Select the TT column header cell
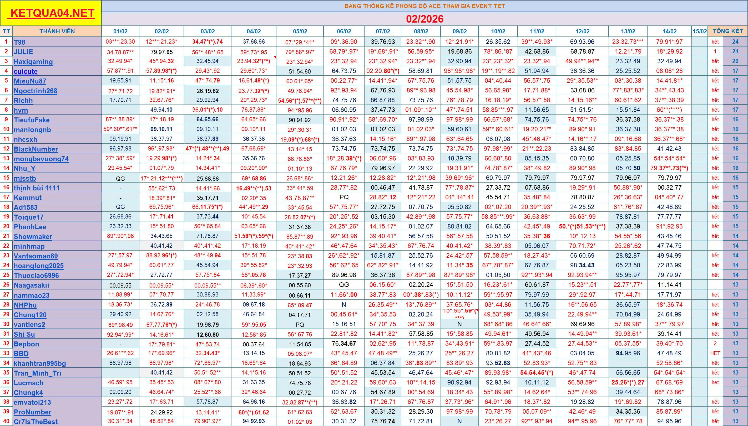Image resolution: width=748 pixels, height=426 pixels. coord(6,31)
